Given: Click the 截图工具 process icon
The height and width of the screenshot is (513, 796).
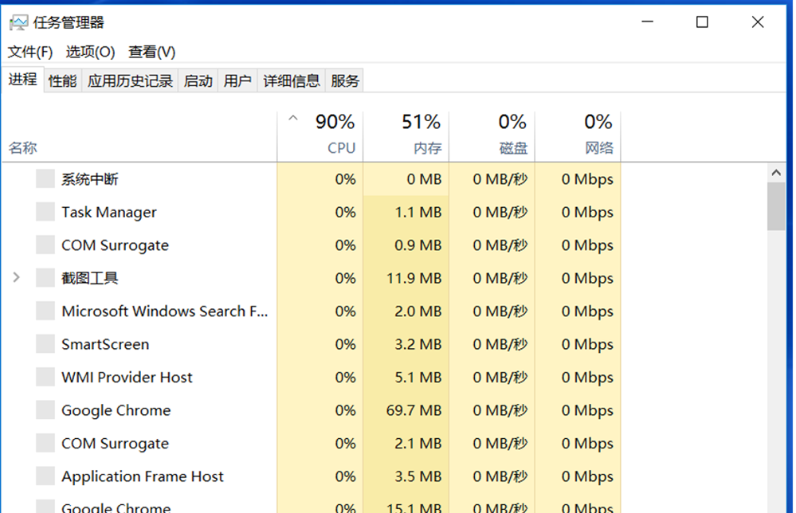Looking at the screenshot, I should click(45, 278).
